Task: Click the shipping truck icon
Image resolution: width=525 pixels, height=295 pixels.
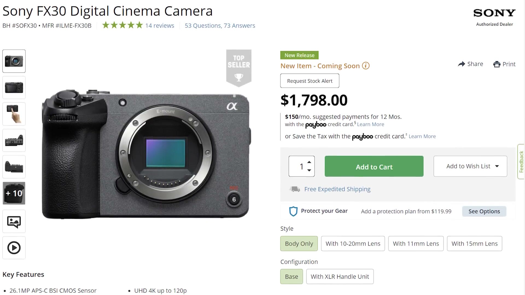Action: pyautogui.click(x=295, y=189)
